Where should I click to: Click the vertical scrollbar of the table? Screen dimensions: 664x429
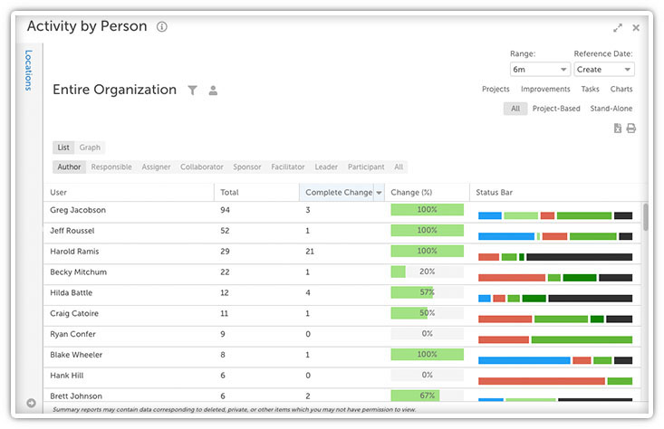[x=646, y=217]
